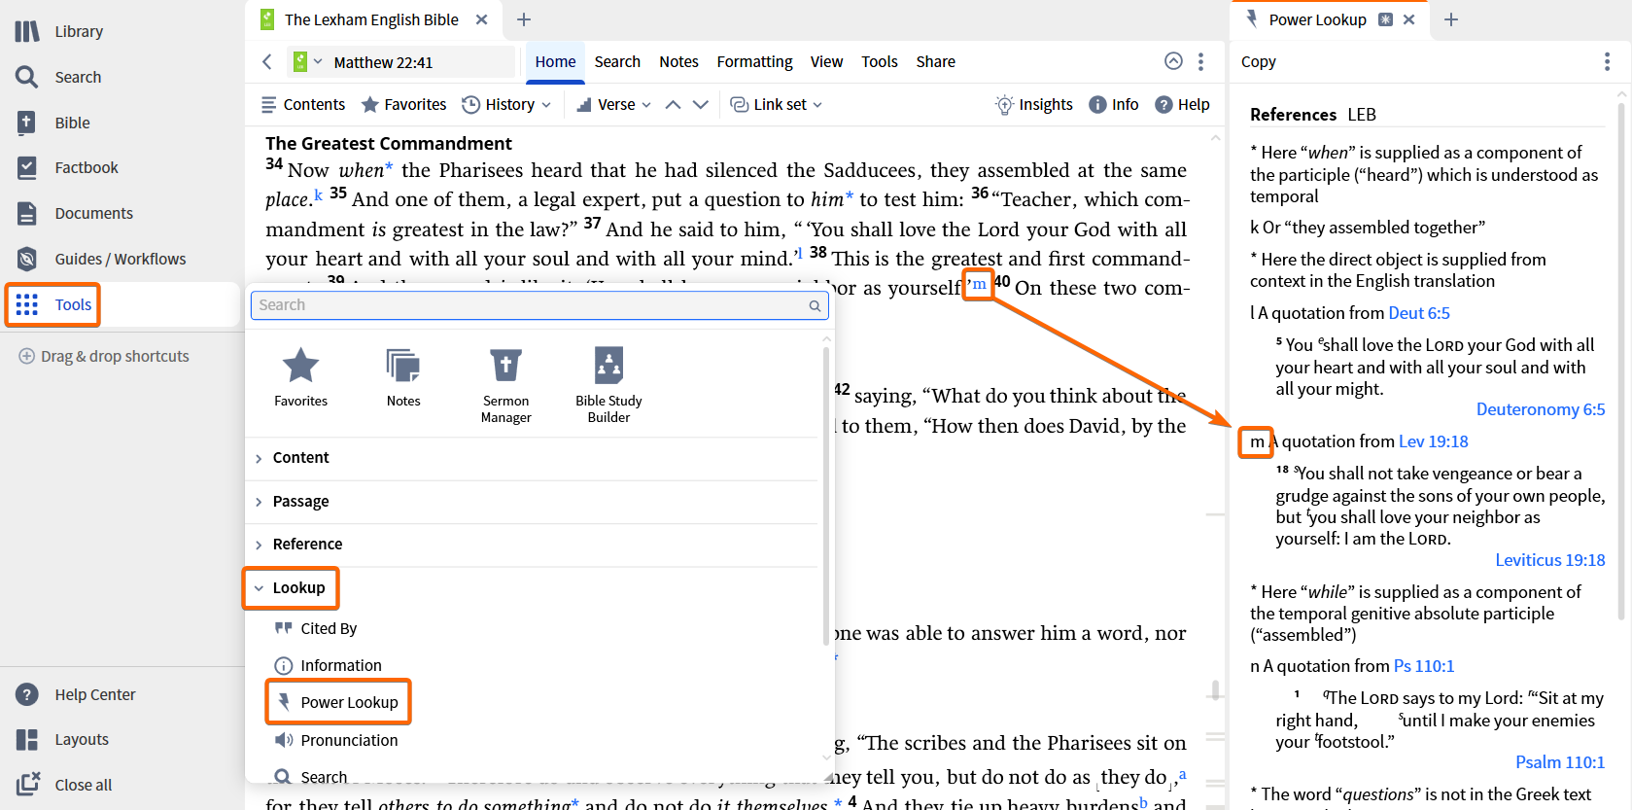Go back with the left chevron arrow
1632x810 pixels.
(267, 62)
